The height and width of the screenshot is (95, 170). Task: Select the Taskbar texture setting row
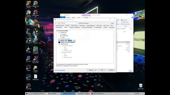64,44
